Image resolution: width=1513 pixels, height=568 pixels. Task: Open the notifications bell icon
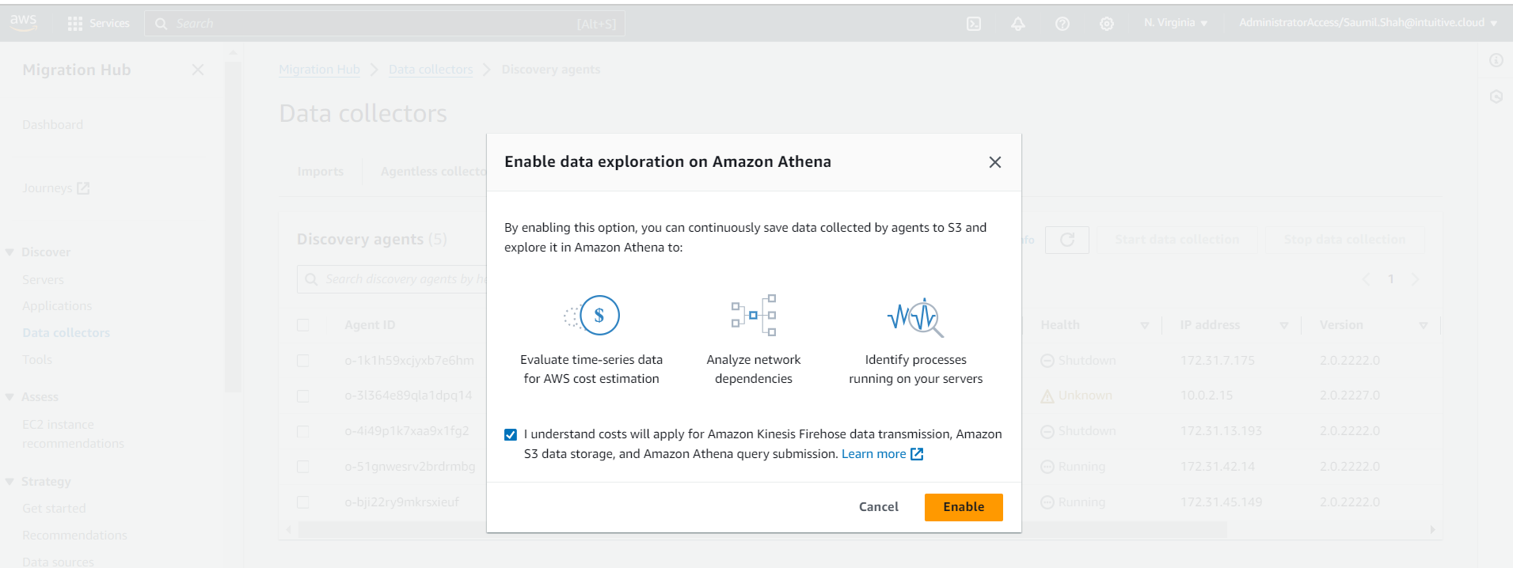1018,24
